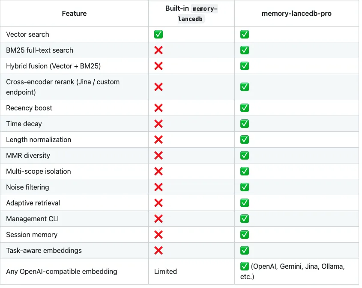This screenshot has width=362, height=288.
Task: Click the memory-lancedb-pro column header
Action: (x=296, y=14)
